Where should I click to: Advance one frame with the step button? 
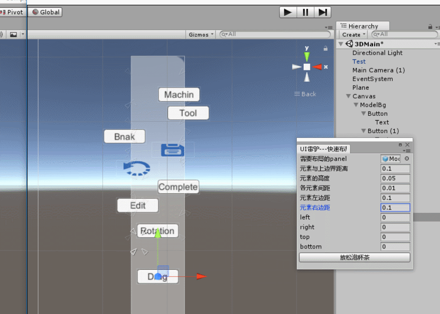tap(322, 12)
